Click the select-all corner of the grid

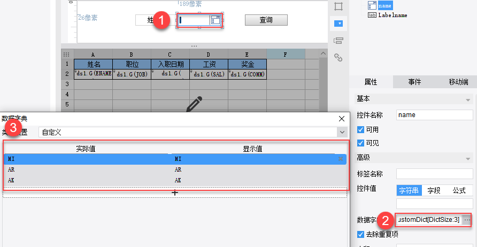(x=66, y=55)
